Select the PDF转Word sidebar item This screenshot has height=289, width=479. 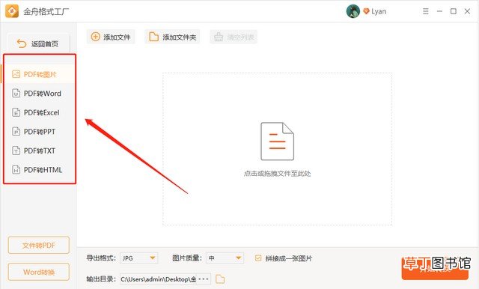point(38,93)
